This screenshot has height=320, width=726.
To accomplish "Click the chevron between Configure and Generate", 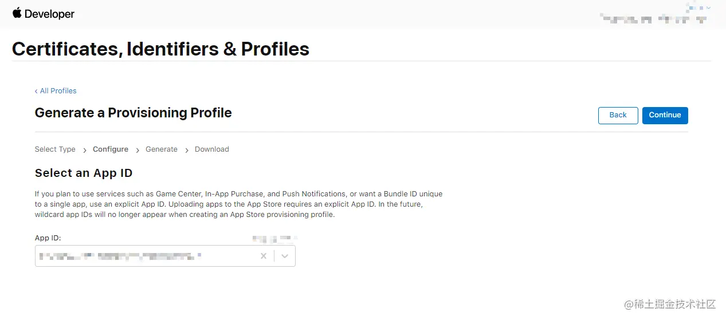I will pyautogui.click(x=138, y=150).
